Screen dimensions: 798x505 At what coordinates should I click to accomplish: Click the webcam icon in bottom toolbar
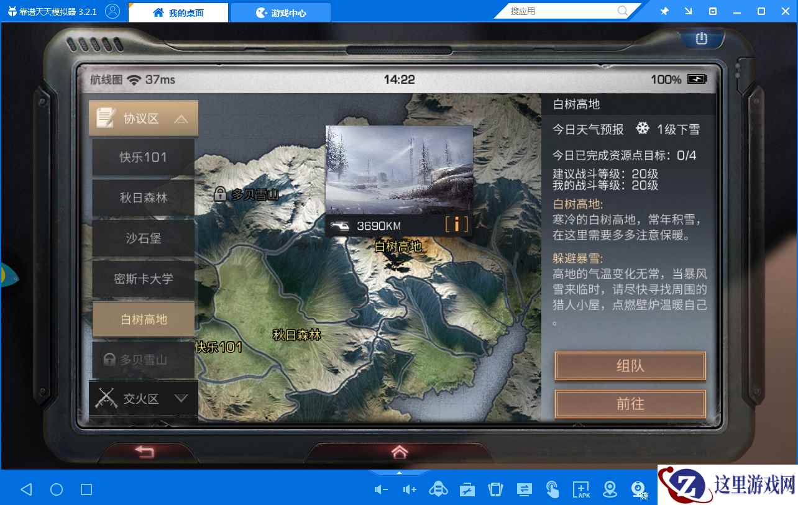point(638,489)
